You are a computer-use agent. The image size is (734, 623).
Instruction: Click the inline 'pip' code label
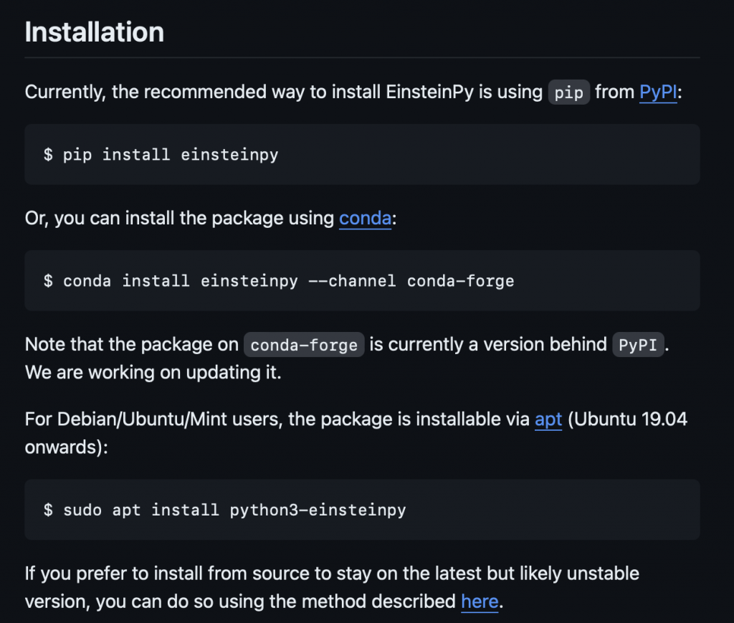click(568, 92)
